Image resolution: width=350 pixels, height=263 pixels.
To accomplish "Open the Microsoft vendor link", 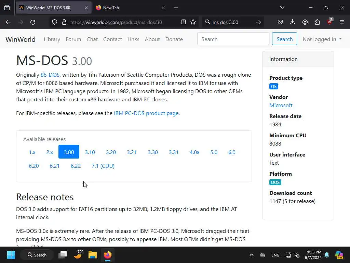I will click(281, 105).
